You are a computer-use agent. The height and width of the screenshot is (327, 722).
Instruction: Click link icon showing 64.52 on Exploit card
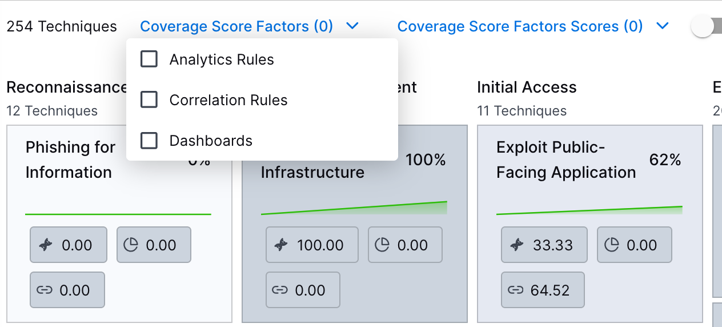[515, 290]
